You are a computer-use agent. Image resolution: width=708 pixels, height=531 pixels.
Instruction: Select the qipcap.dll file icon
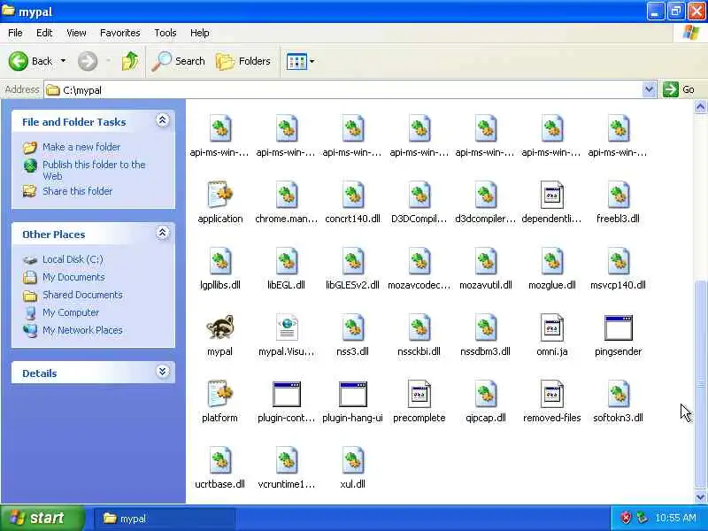click(485, 394)
